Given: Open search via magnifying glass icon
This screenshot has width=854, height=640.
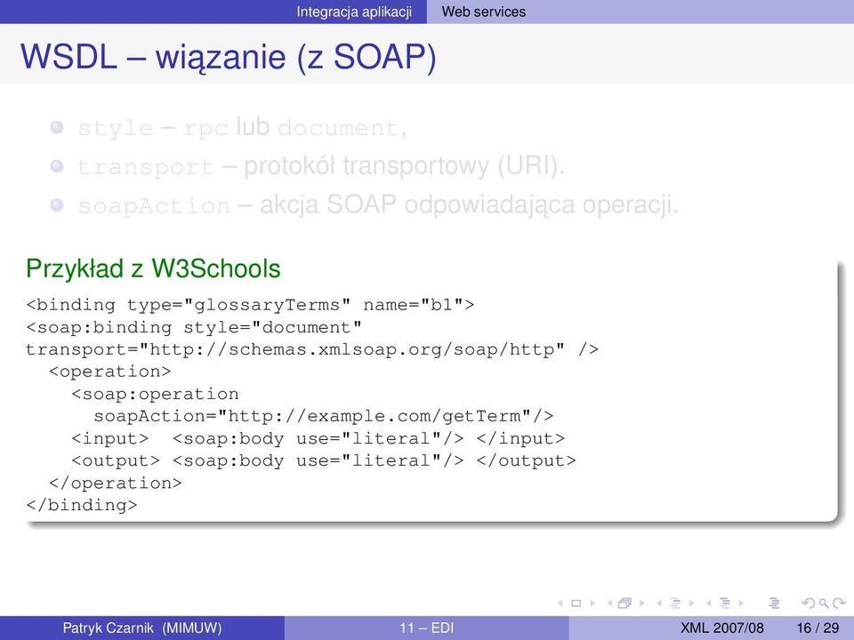Looking at the screenshot, I should coord(824,603).
